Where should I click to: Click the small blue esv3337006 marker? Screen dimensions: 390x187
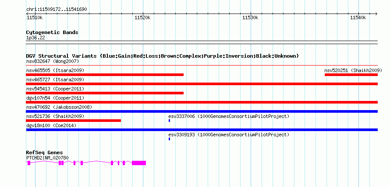(170, 121)
